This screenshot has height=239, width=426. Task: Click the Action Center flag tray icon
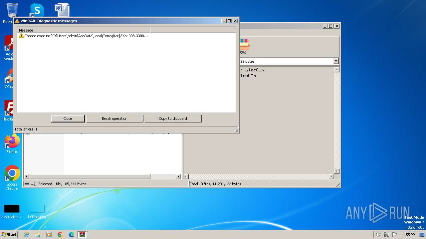(x=394, y=235)
